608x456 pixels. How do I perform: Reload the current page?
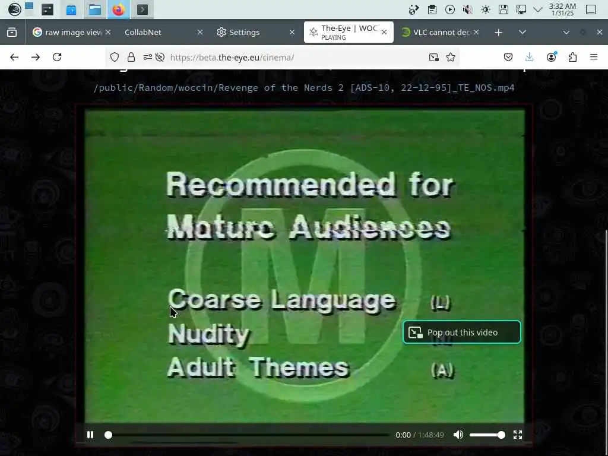(x=57, y=58)
